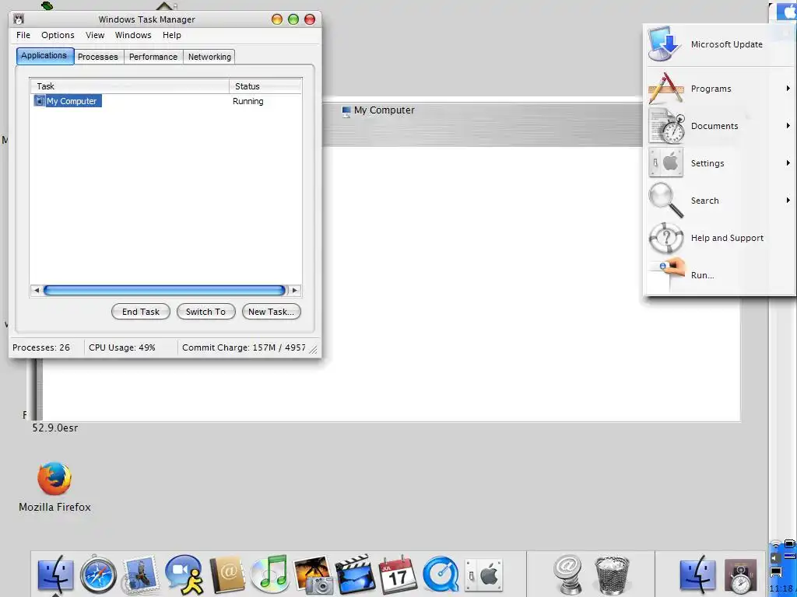Screen dimensions: 797x597
Task: Click Microsoft Update icon in start menu
Action: 665,44
